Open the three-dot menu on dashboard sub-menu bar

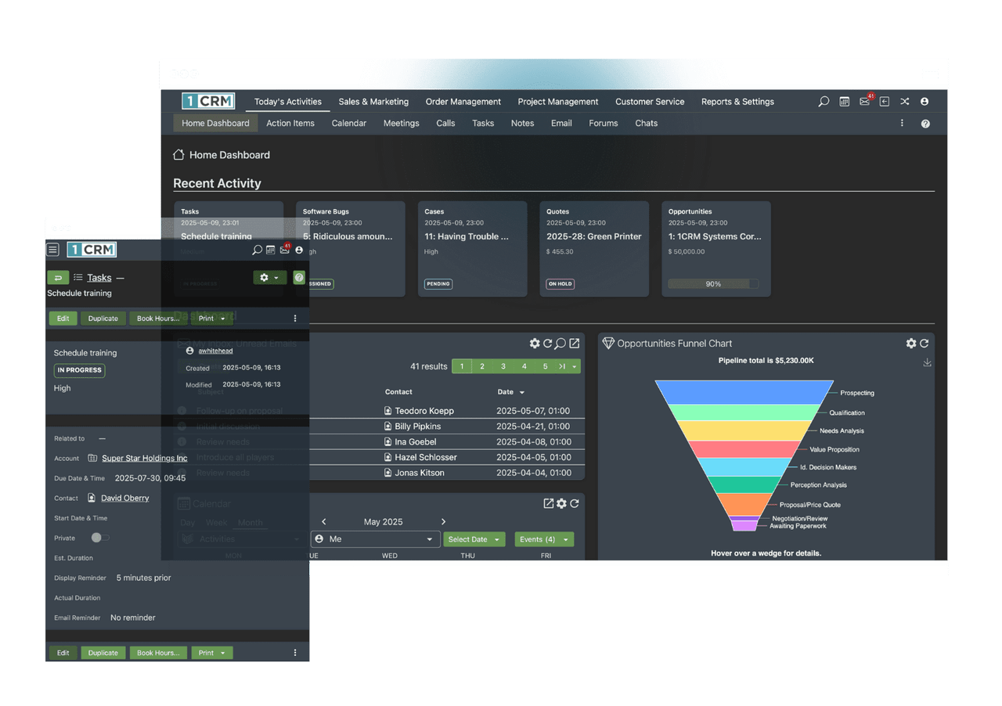902,123
